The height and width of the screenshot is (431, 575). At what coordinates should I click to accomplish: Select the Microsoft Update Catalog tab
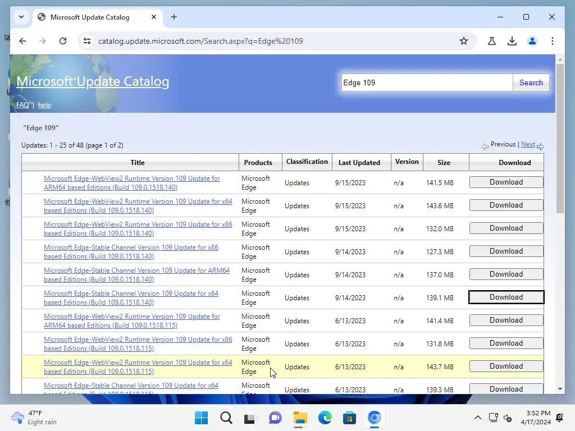coord(98,17)
